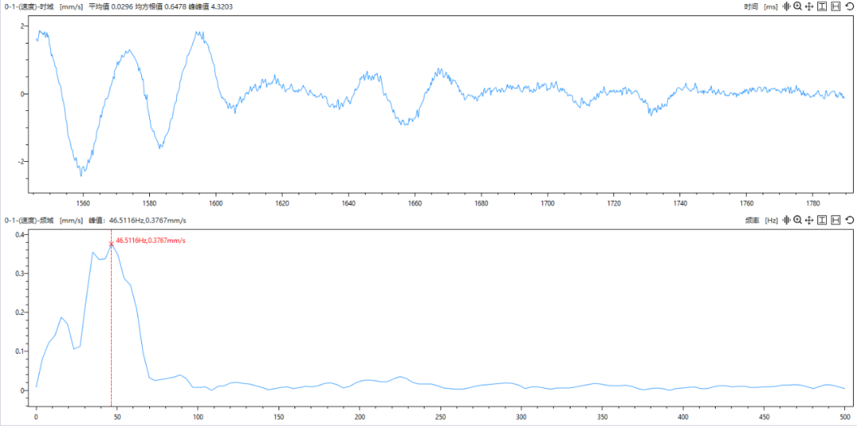
Task: Click the 时间 axis label in top toolbar
Action: click(x=751, y=6)
